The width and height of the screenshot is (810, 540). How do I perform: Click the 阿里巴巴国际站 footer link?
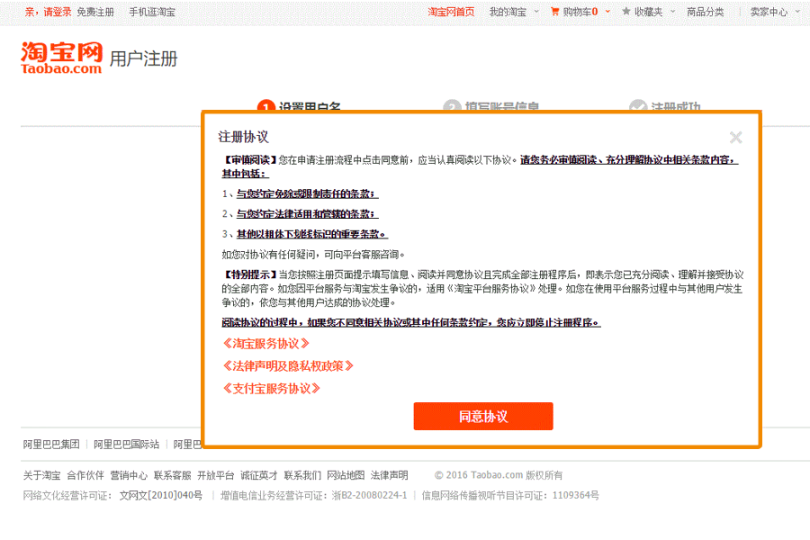pyautogui.click(x=127, y=445)
